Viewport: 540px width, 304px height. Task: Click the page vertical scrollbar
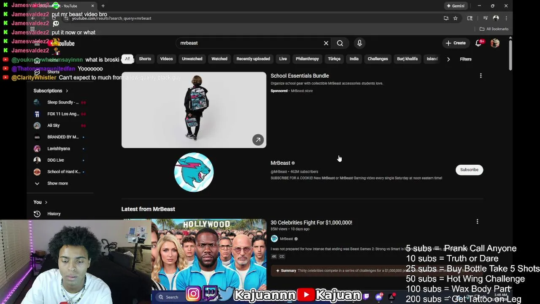tap(510, 55)
